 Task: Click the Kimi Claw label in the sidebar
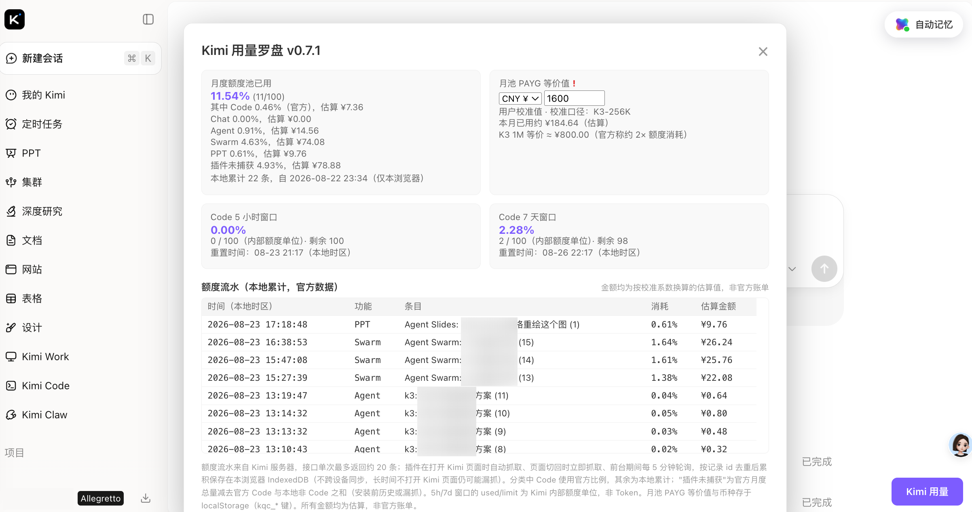click(x=44, y=415)
